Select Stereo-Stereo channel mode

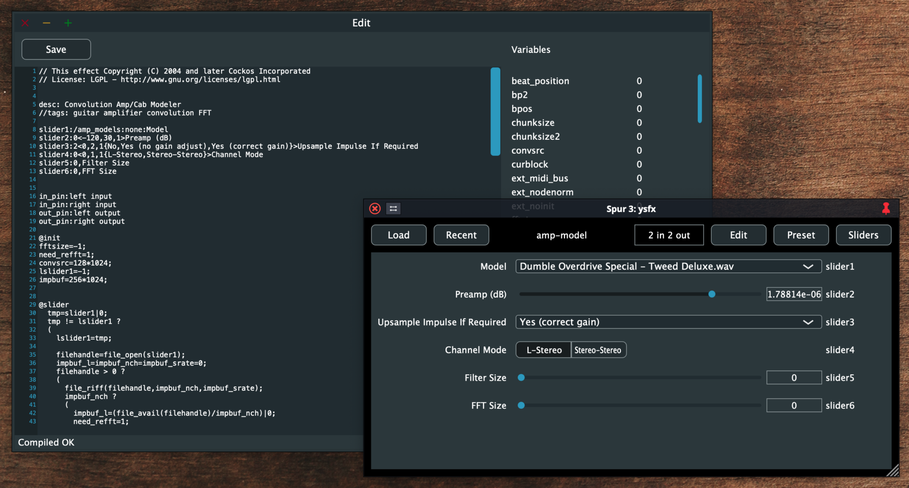click(598, 350)
